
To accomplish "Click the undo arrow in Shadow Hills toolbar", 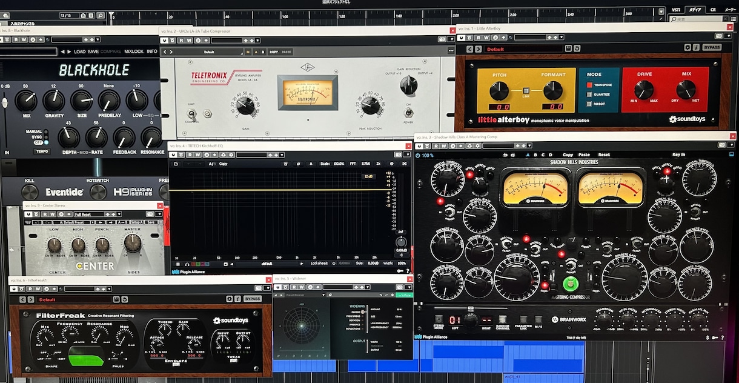I will point(504,155).
